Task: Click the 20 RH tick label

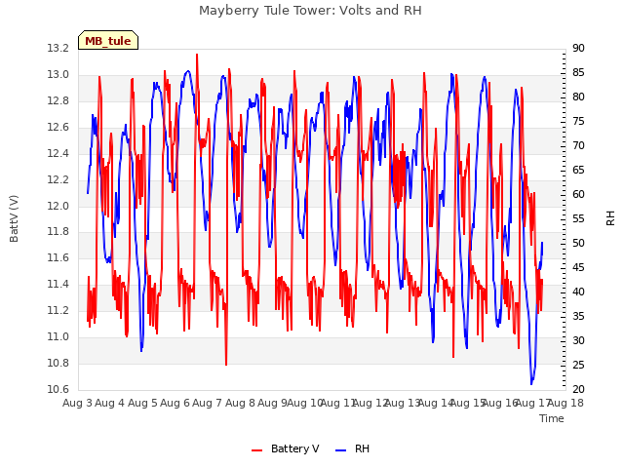Action: 578,389
